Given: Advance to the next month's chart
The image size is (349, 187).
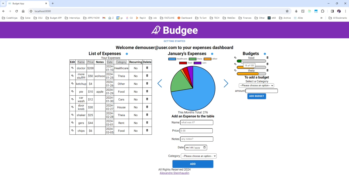Looking at the screenshot, I should (x=226, y=84).
